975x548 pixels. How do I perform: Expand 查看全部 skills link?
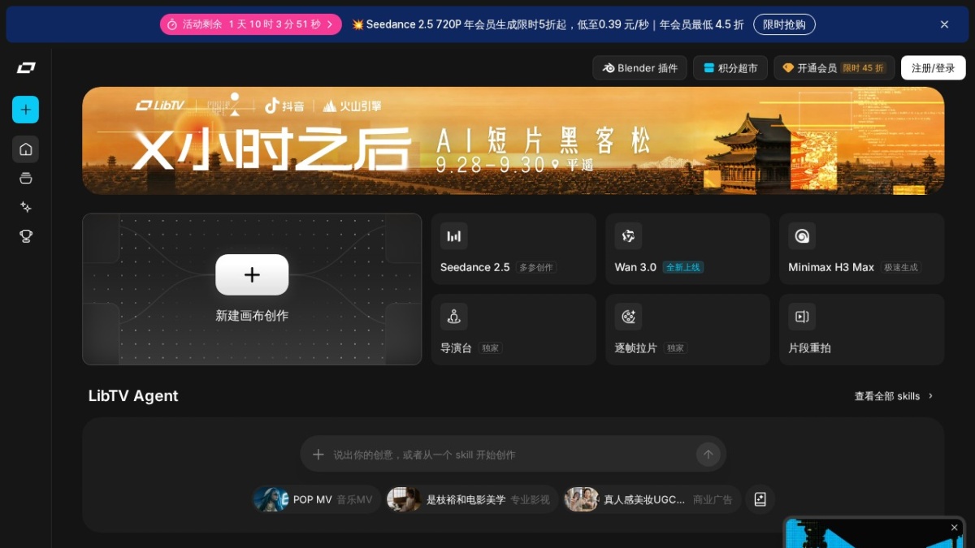click(x=894, y=396)
